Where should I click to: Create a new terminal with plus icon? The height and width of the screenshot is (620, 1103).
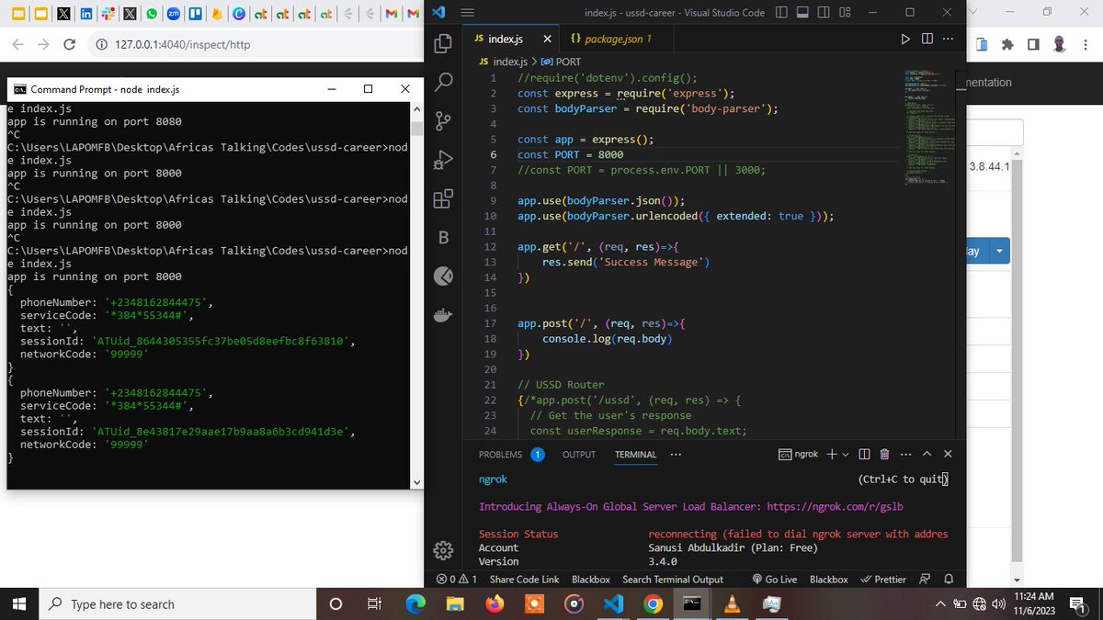(831, 454)
